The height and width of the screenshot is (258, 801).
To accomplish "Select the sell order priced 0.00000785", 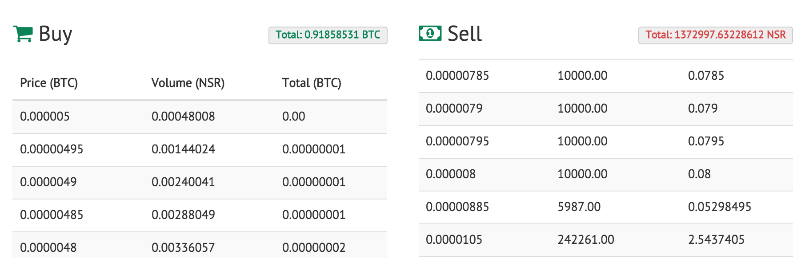I will [457, 76].
